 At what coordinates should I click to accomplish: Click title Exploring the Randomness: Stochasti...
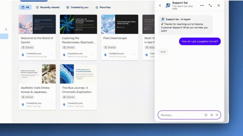click(x=78, y=40)
